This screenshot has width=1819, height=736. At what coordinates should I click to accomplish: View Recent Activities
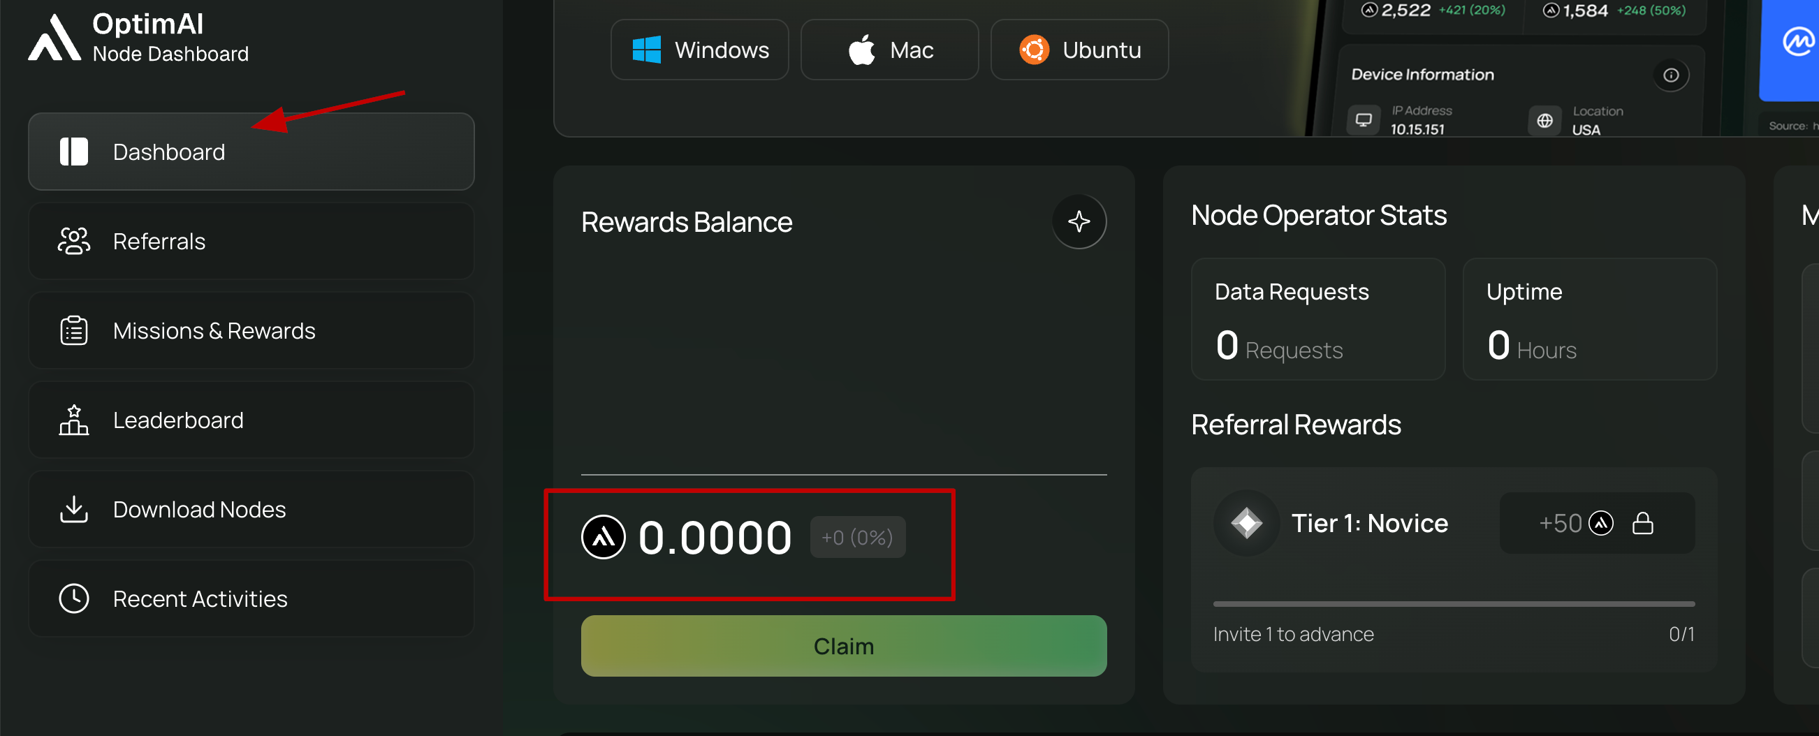tap(251, 599)
